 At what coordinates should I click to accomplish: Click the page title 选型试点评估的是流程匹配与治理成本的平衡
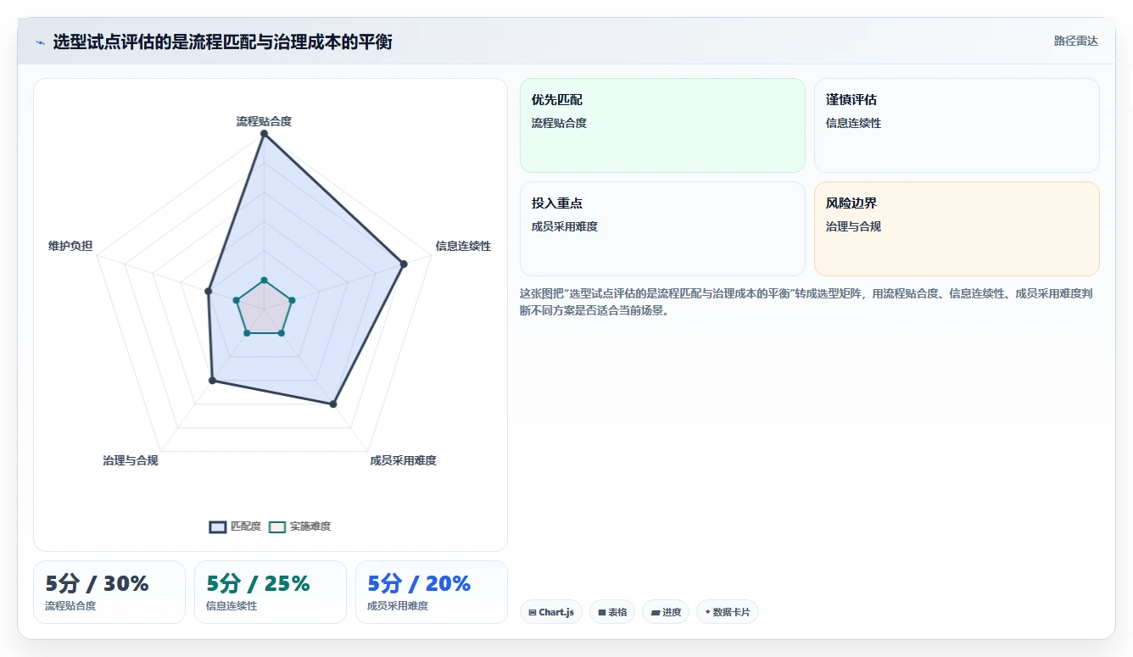click(222, 42)
